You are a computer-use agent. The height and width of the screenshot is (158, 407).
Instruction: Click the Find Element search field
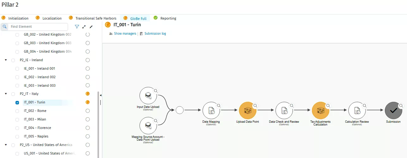(38, 27)
